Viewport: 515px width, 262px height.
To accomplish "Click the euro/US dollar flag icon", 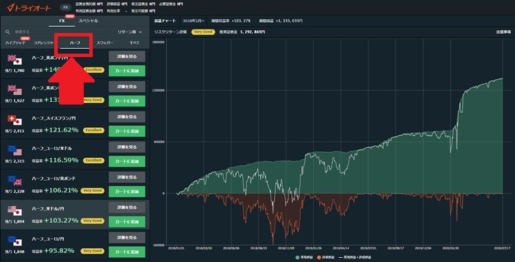I will click(x=14, y=150).
